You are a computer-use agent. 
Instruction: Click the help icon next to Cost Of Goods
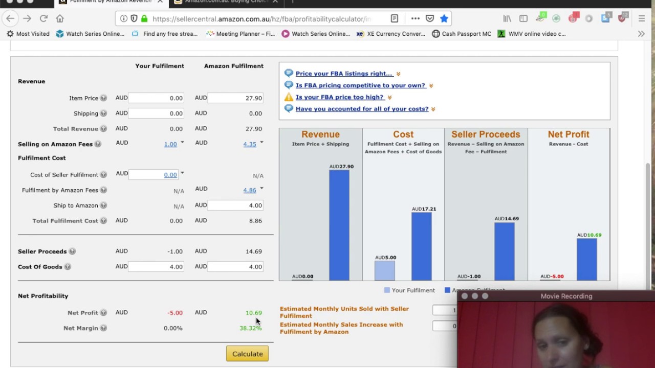[x=68, y=267]
